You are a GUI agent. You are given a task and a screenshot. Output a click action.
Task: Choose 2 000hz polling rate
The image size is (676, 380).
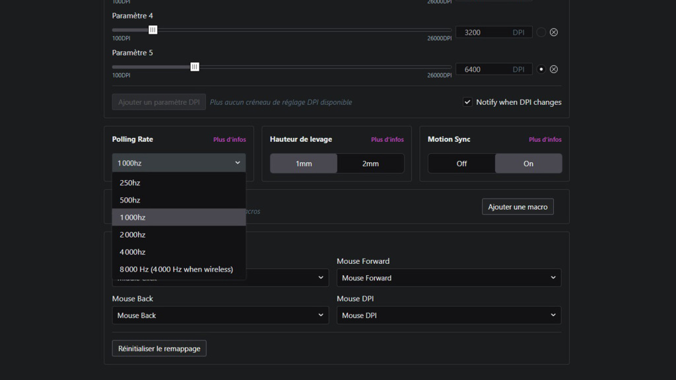(x=179, y=234)
